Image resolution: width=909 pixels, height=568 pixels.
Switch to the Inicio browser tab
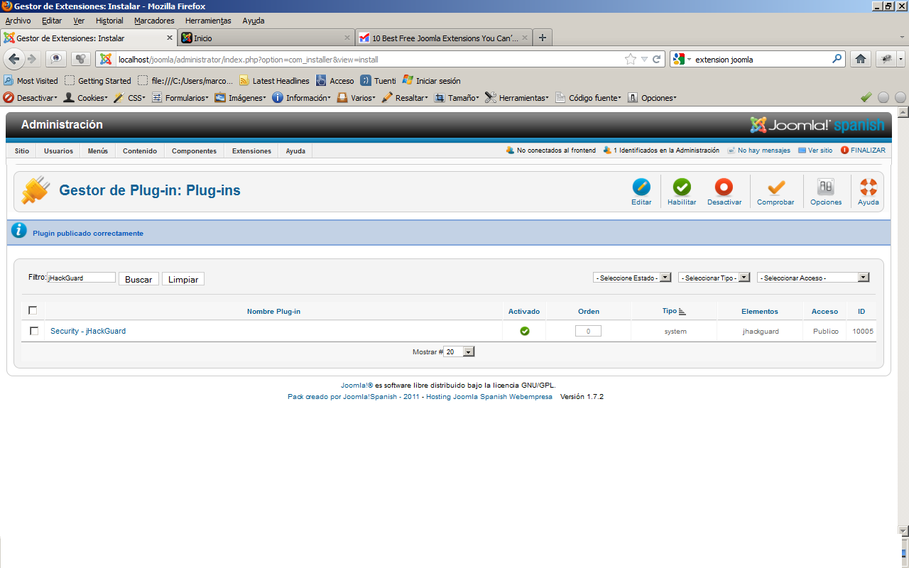pos(263,38)
